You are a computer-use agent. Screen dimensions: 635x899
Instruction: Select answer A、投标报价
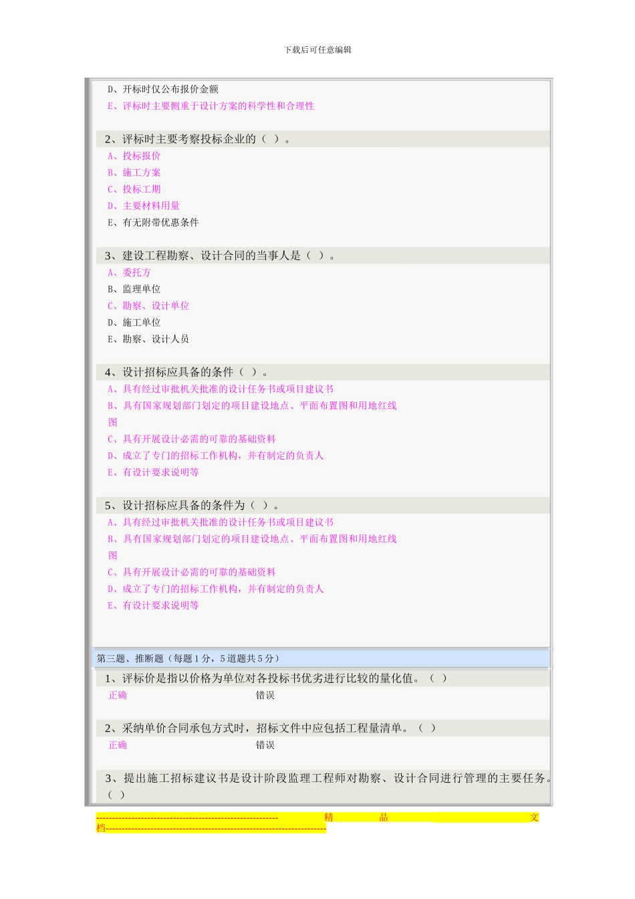coord(134,156)
